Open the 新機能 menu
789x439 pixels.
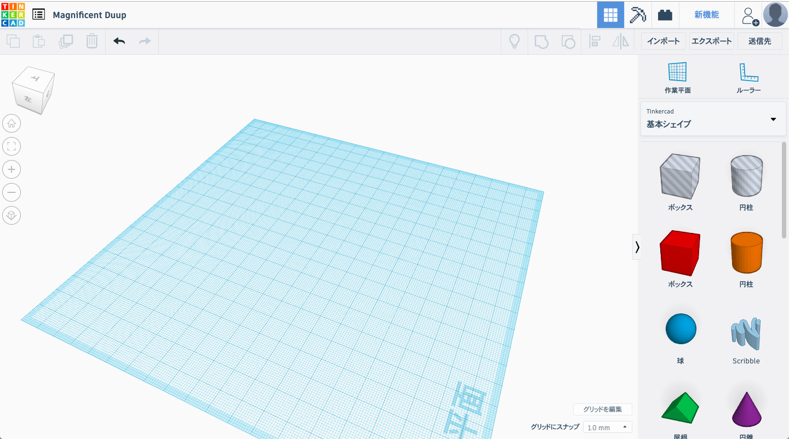[706, 15]
